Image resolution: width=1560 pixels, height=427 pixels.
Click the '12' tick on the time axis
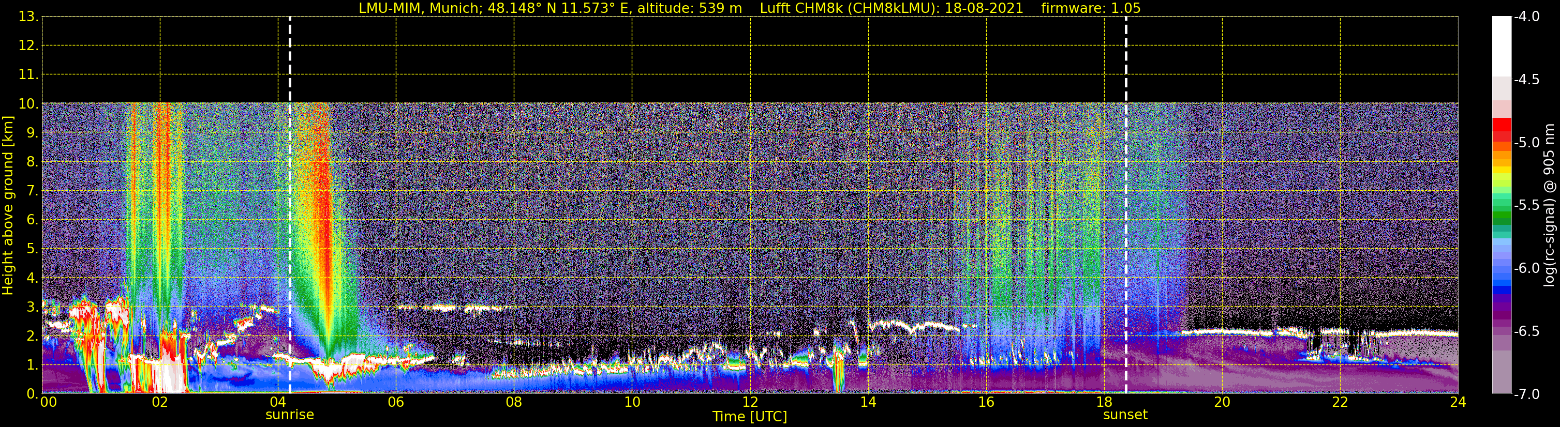[x=750, y=402]
